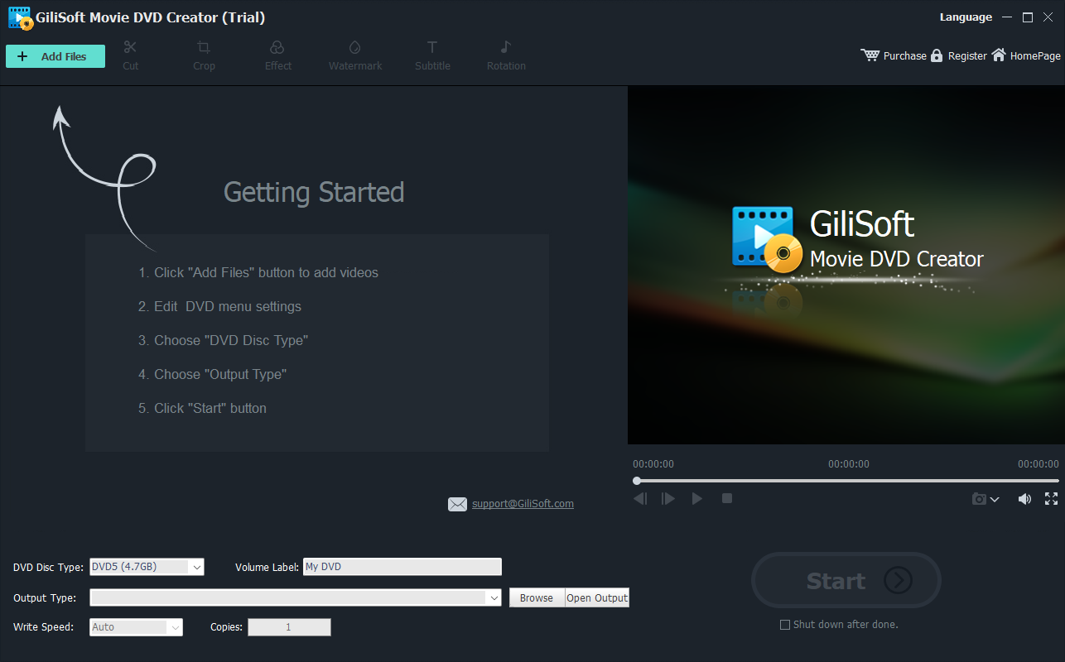Play the preview video
Viewport: 1065px width, 662px height.
tap(697, 498)
